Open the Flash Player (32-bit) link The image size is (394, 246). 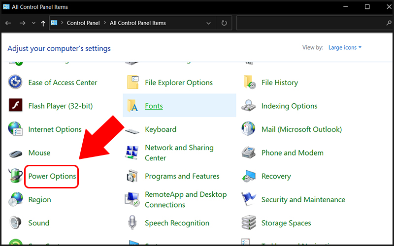[61, 106]
